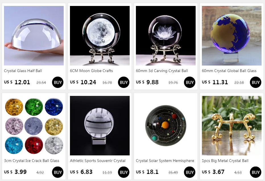The image size is (265, 181).
Task: Open the gold metal stand image
Action: [232, 126]
